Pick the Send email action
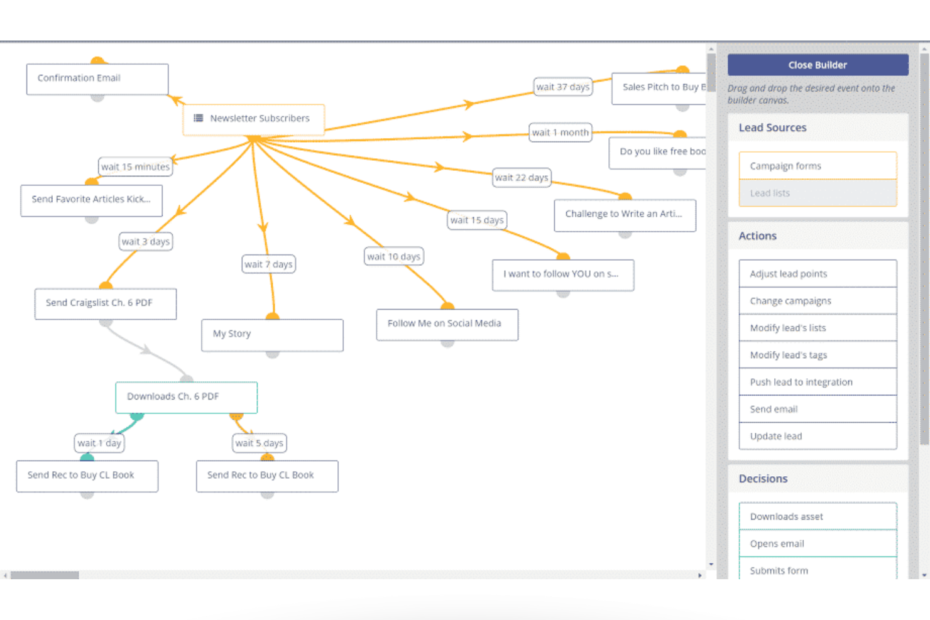 pyautogui.click(x=818, y=409)
